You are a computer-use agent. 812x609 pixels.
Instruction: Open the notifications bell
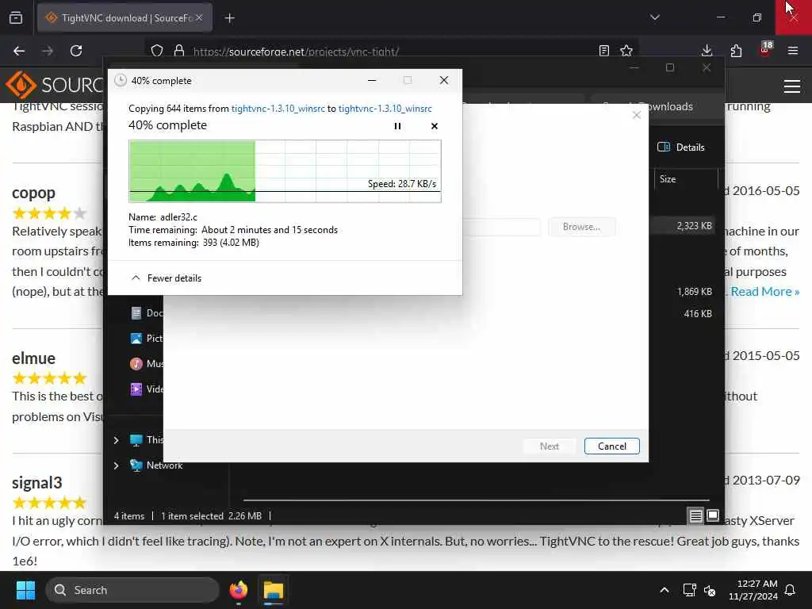(790, 590)
